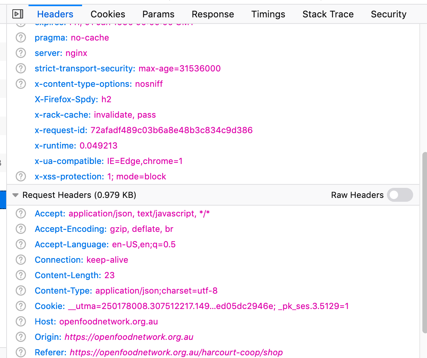The height and width of the screenshot is (358, 427).
Task: Click the Referer URL ending harcourt-coop/shop
Action: 176,353
